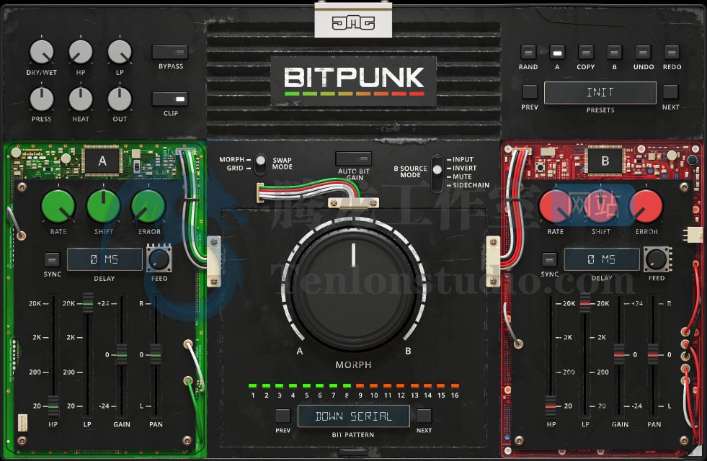707x461 pixels.
Task: Click the PAN slider in section B
Action: click(x=653, y=356)
